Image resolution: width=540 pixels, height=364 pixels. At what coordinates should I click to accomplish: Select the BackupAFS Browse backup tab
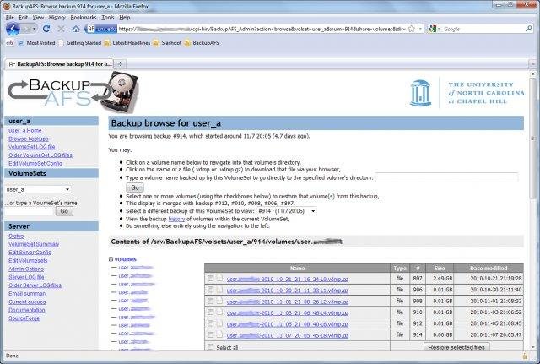click(x=59, y=64)
